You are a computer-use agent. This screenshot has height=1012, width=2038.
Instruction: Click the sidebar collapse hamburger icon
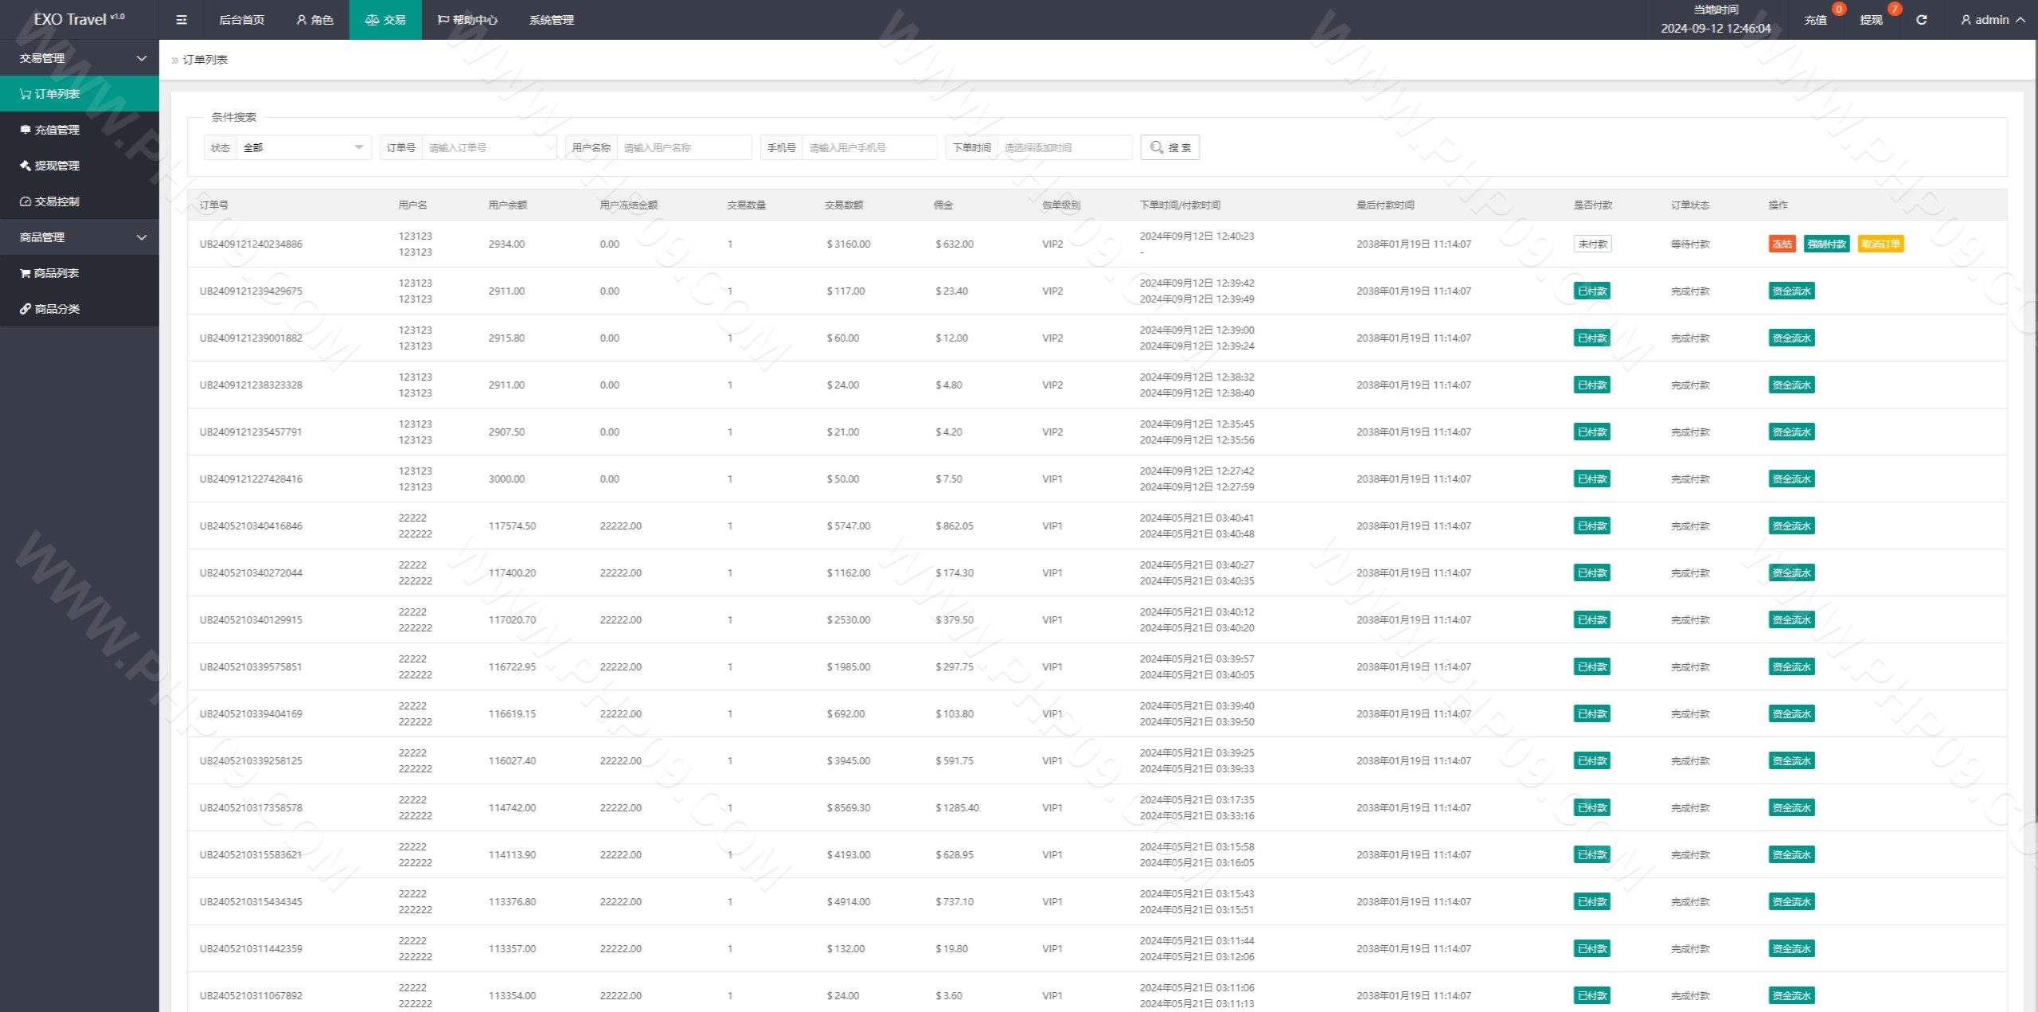(x=182, y=20)
